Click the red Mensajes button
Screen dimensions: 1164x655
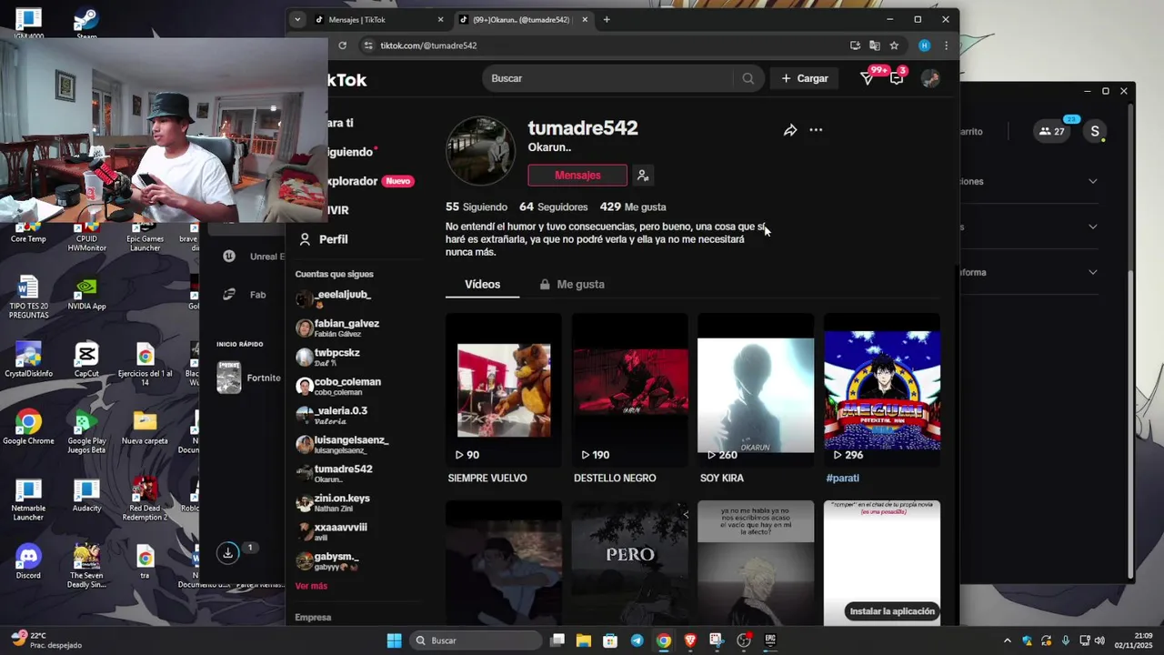[577, 176]
